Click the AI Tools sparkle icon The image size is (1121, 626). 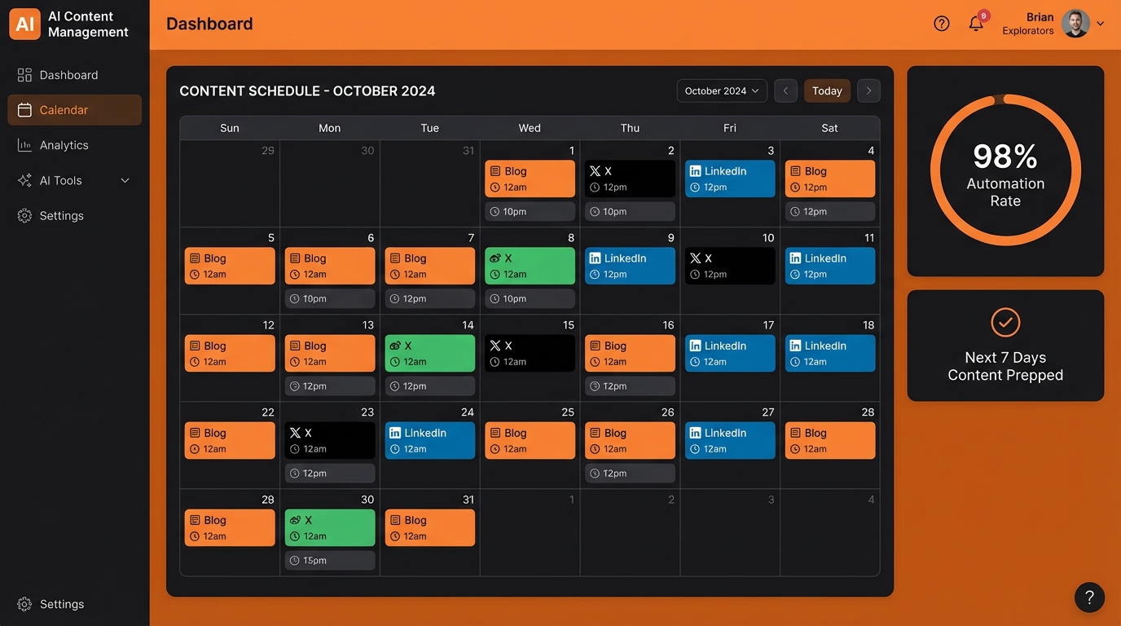24,180
